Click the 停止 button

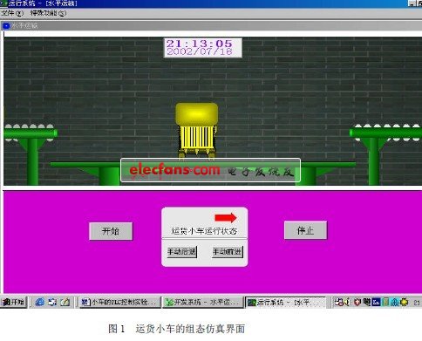pyautogui.click(x=305, y=230)
